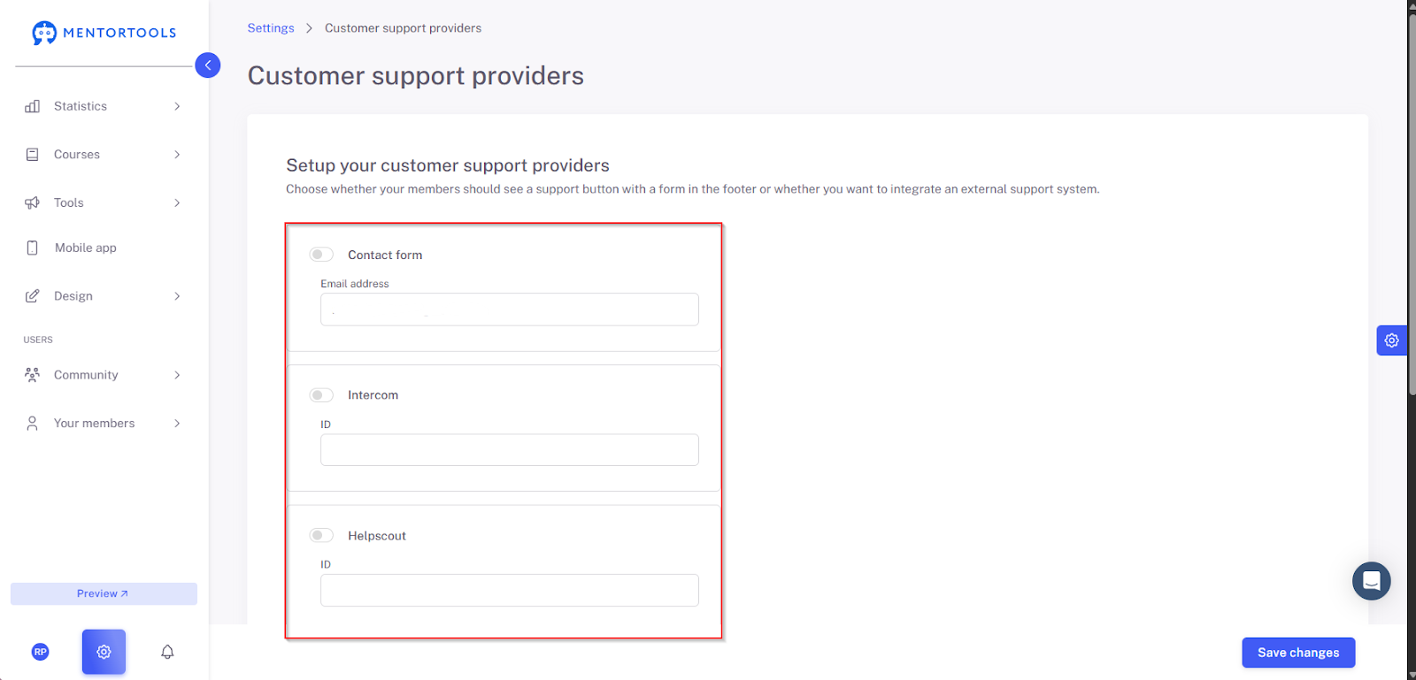Expand the Your members chevron
Viewport: 1416px width, 680px height.
click(177, 424)
